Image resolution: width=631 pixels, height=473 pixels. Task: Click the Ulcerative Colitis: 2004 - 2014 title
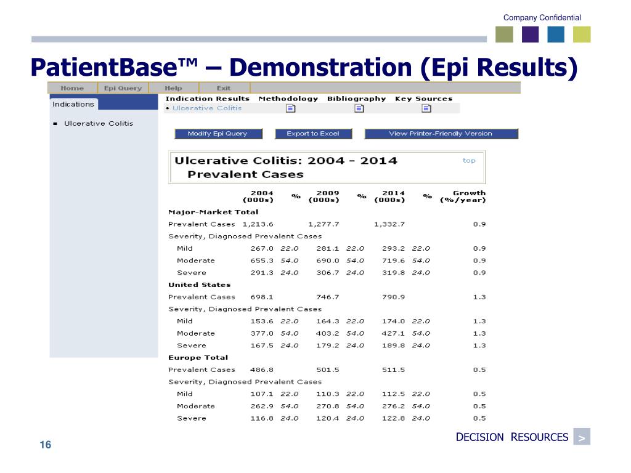286,161
